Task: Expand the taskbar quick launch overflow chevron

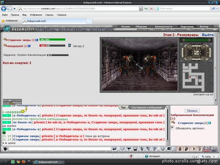Action: point(29,161)
